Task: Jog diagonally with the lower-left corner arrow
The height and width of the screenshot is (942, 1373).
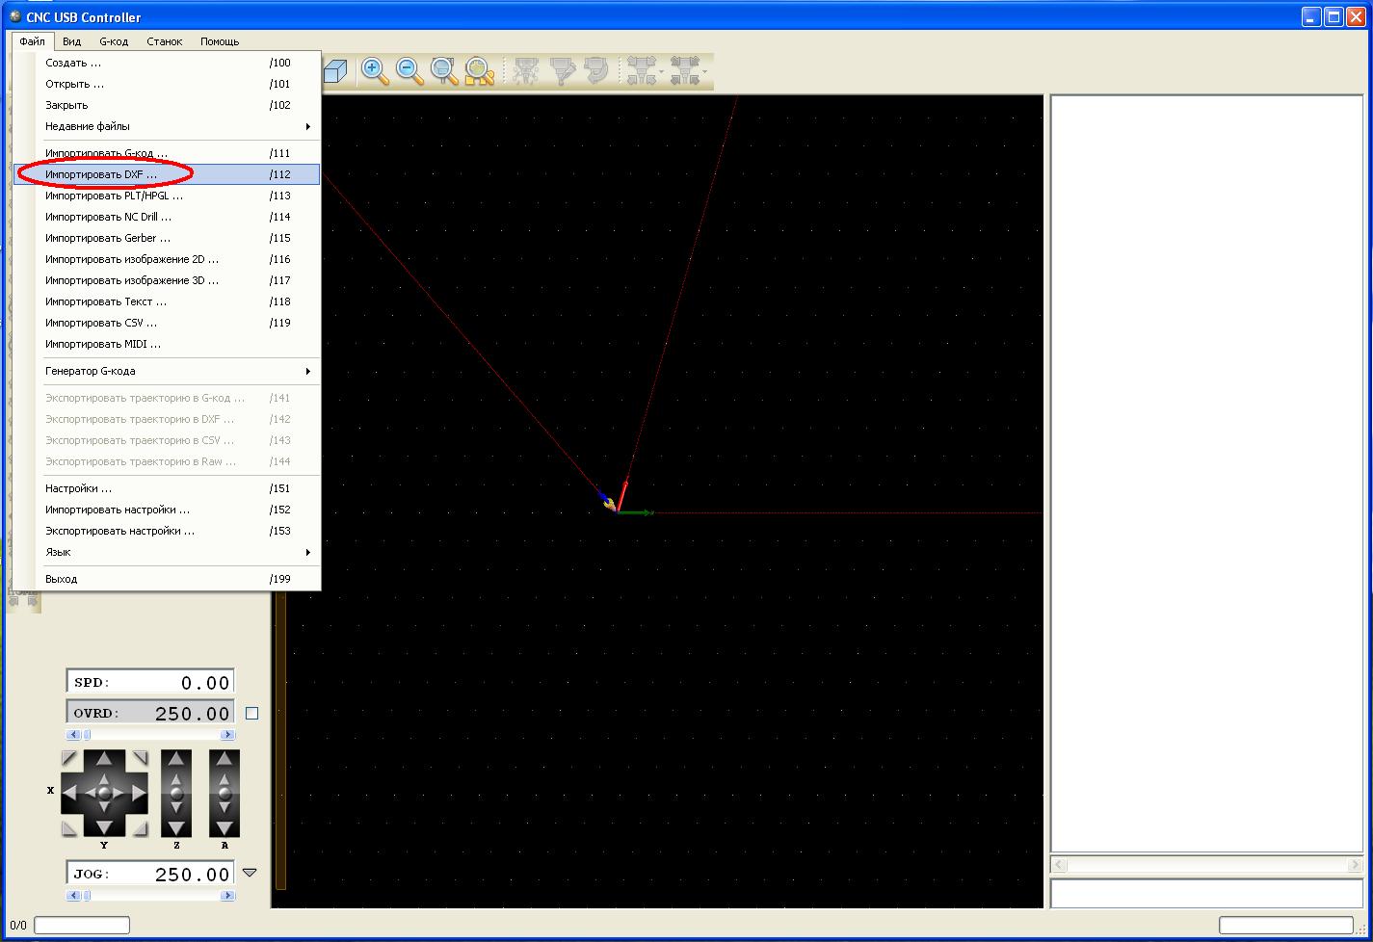Action: 69,828
